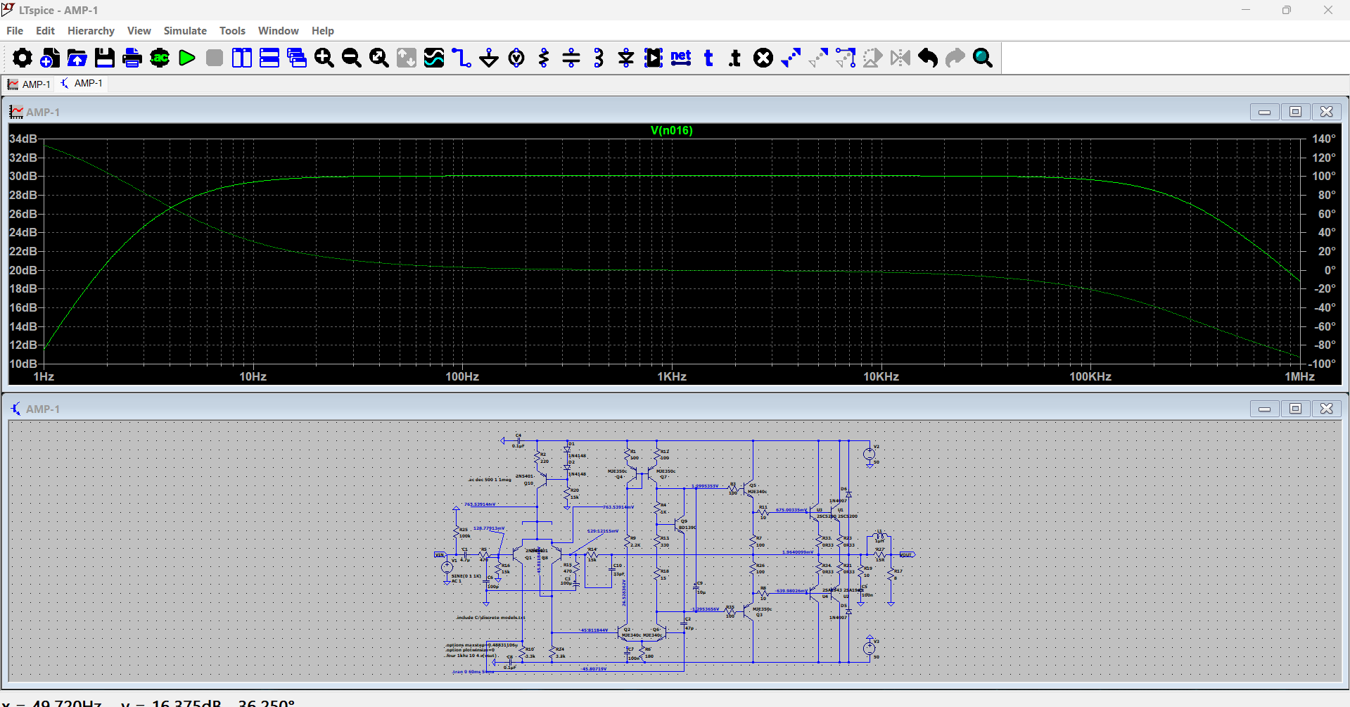Image resolution: width=1350 pixels, height=707 pixels.
Task: Place a ground symbol
Action: coord(489,58)
